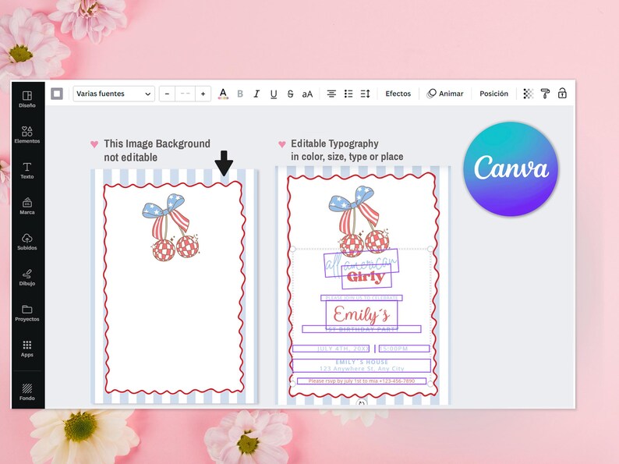This screenshot has height=464, width=619.
Task: Toggle bold formatting
Action: click(240, 94)
